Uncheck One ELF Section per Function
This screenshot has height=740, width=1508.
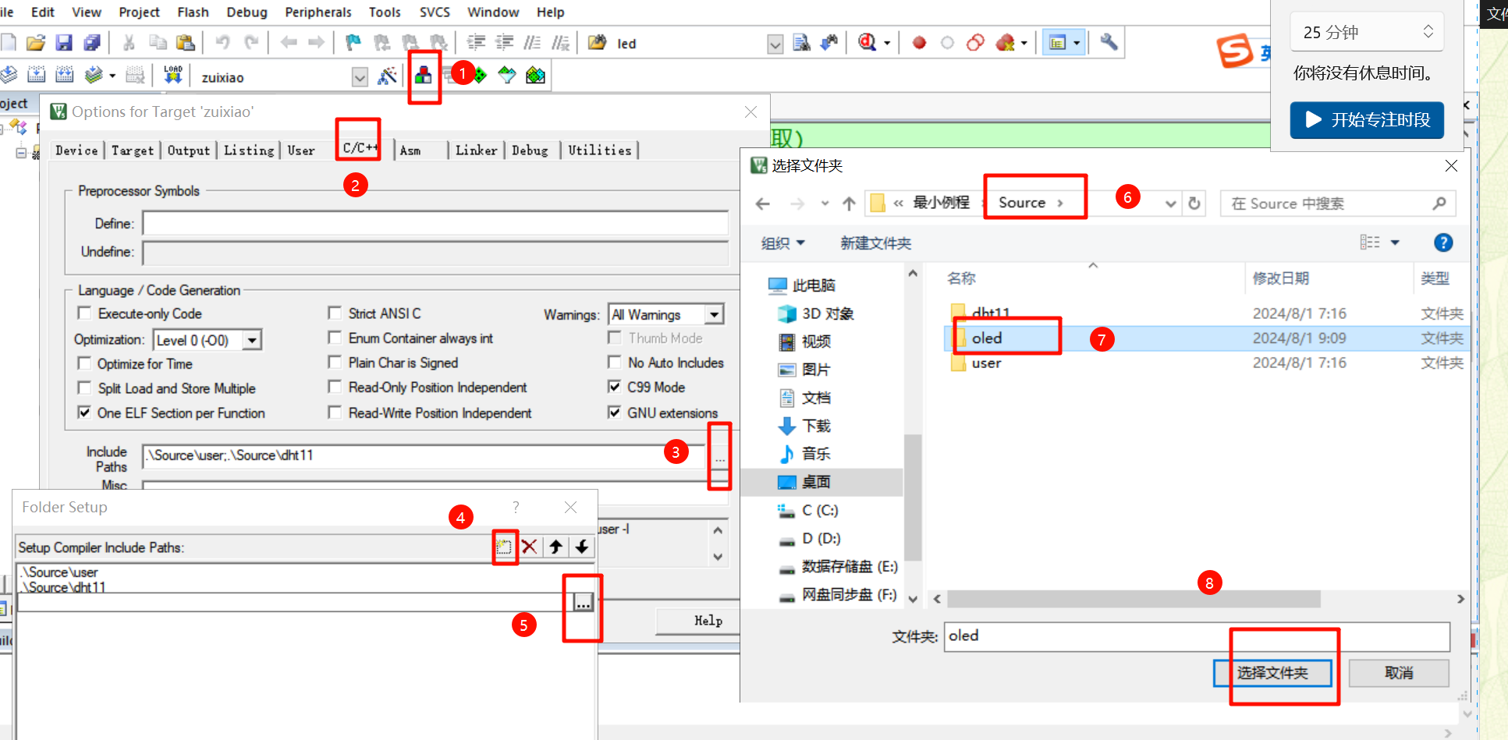(84, 412)
